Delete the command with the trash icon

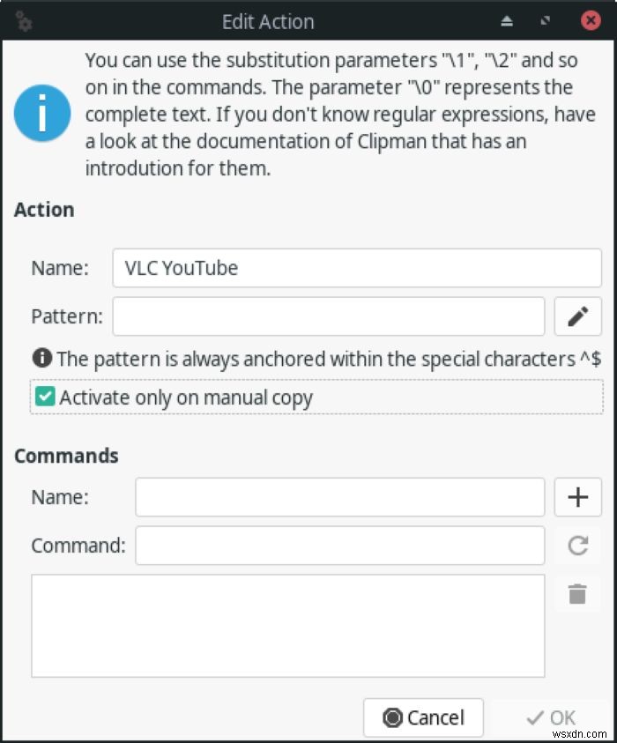coord(578,594)
